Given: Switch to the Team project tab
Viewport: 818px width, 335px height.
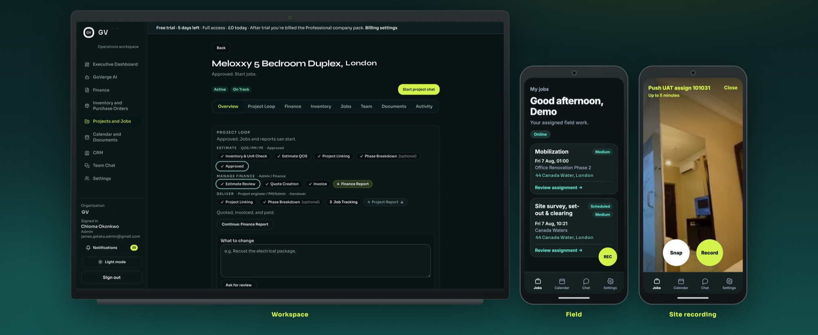Looking at the screenshot, I should point(366,106).
